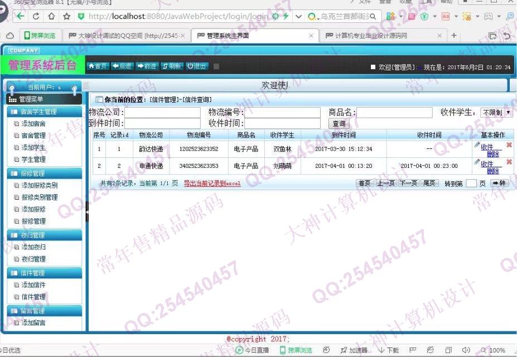Click the 下一页 pagination button

(408, 184)
